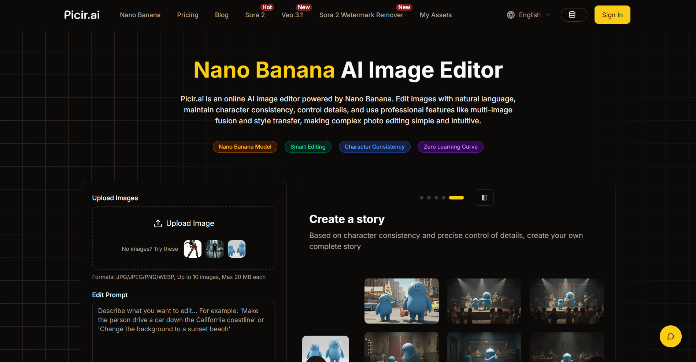Open Sora 2 Watermark Remover
696x362 pixels.
click(x=361, y=15)
